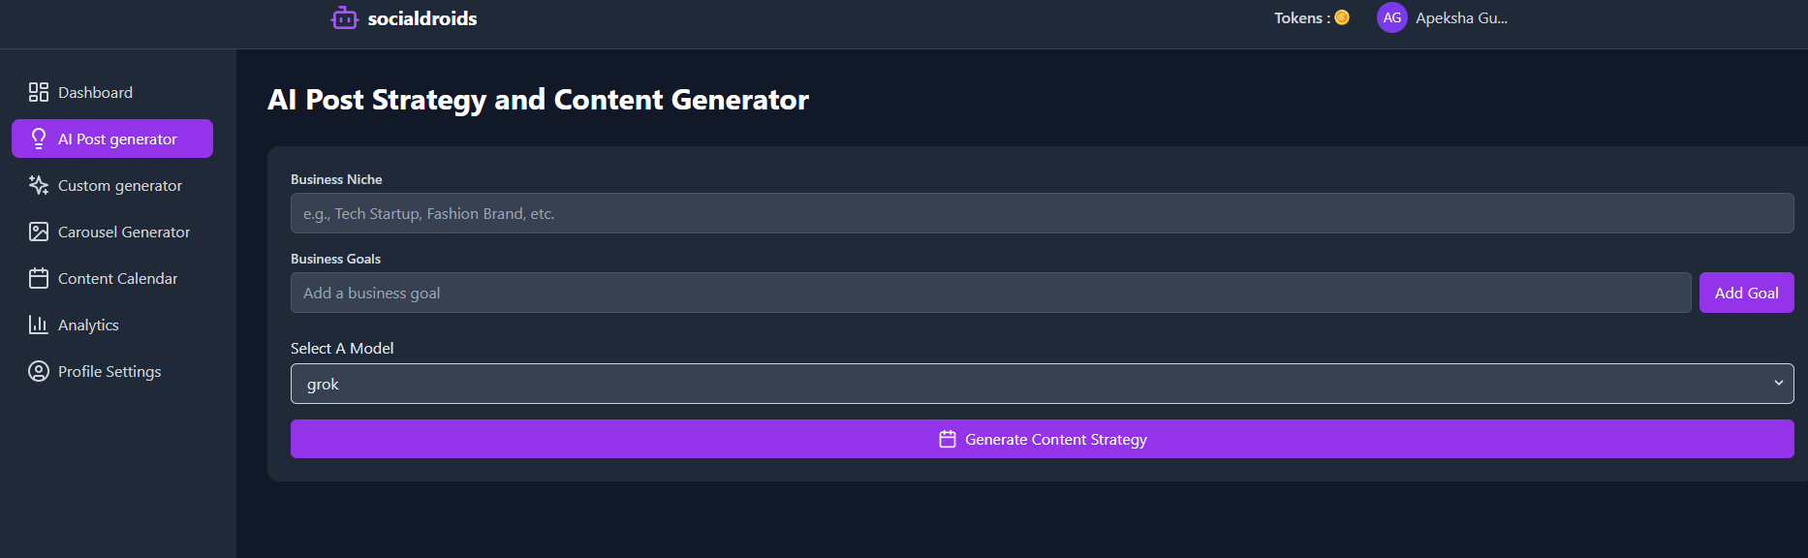The image size is (1808, 558).
Task: Click the gold token coin icon
Action: pyautogui.click(x=1342, y=17)
